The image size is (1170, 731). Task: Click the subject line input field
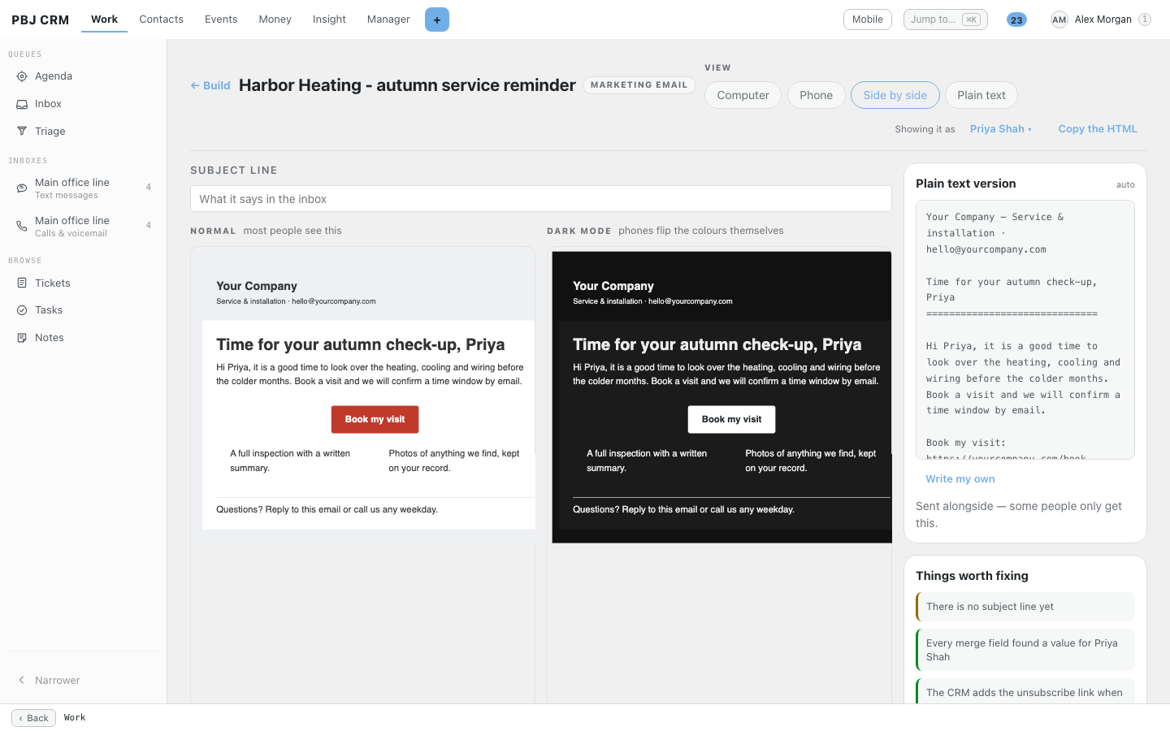pyautogui.click(x=541, y=199)
